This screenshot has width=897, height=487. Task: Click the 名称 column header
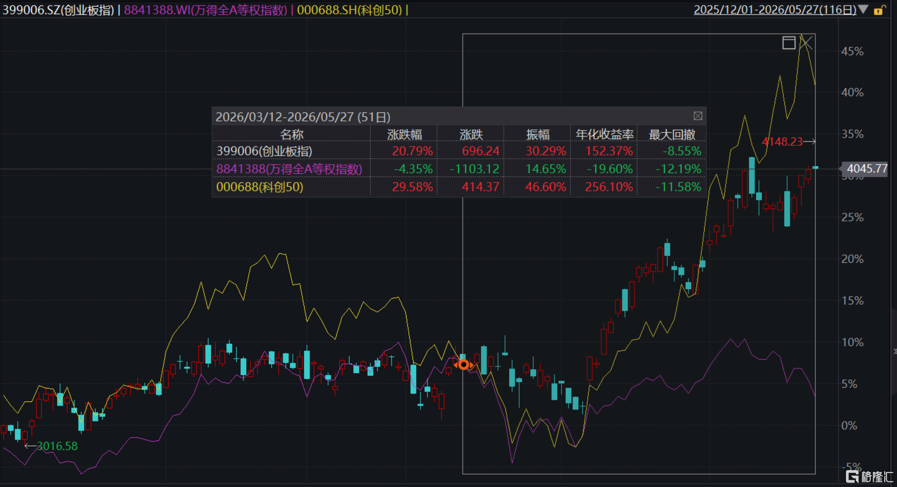291,135
